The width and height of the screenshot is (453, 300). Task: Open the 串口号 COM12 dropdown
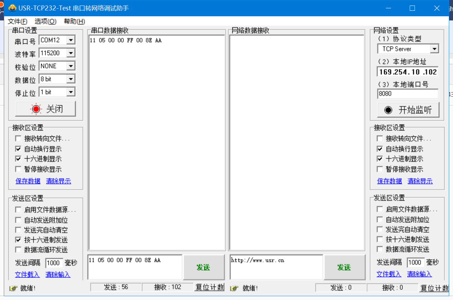[71, 40]
